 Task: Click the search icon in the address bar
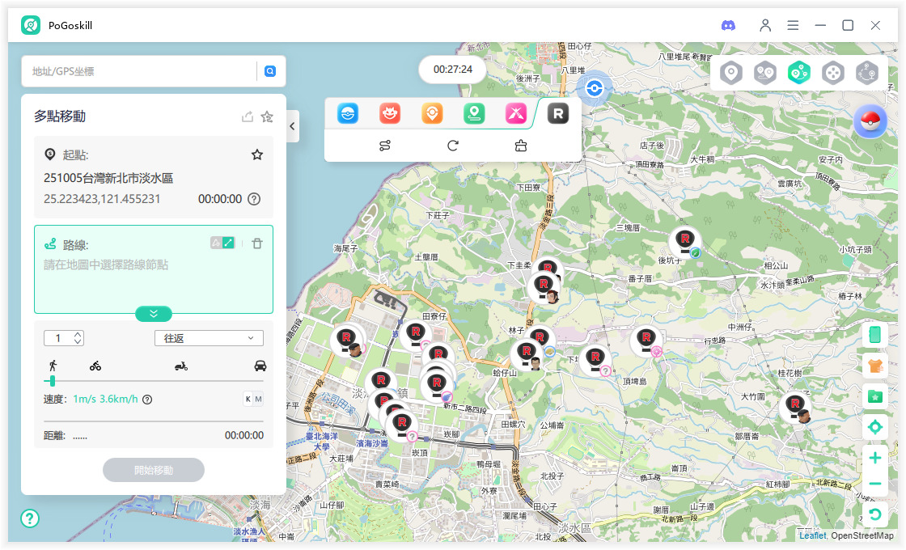pyautogui.click(x=270, y=71)
